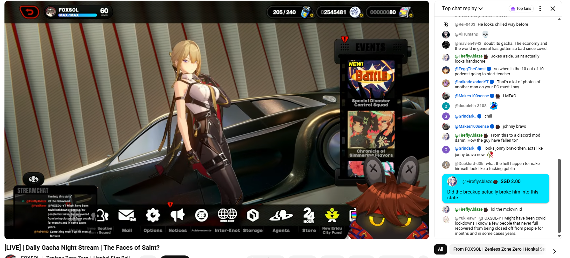Open the @EeggTheGhost username in chat

coord(470,69)
